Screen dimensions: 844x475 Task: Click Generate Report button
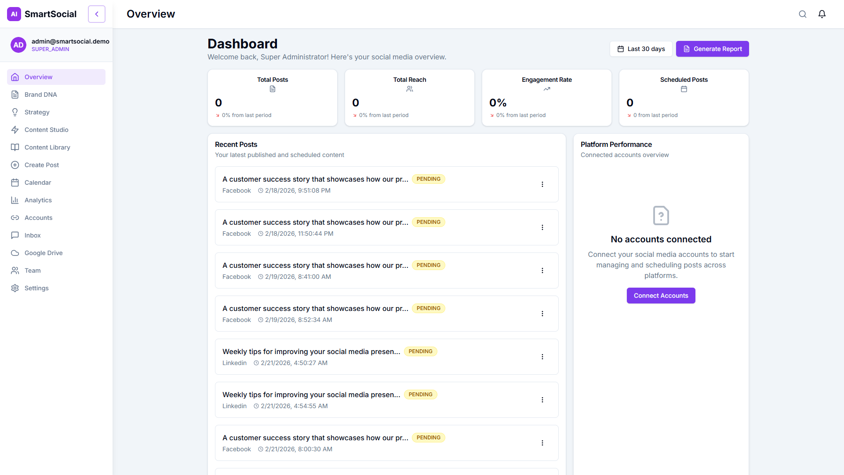(712, 49)
